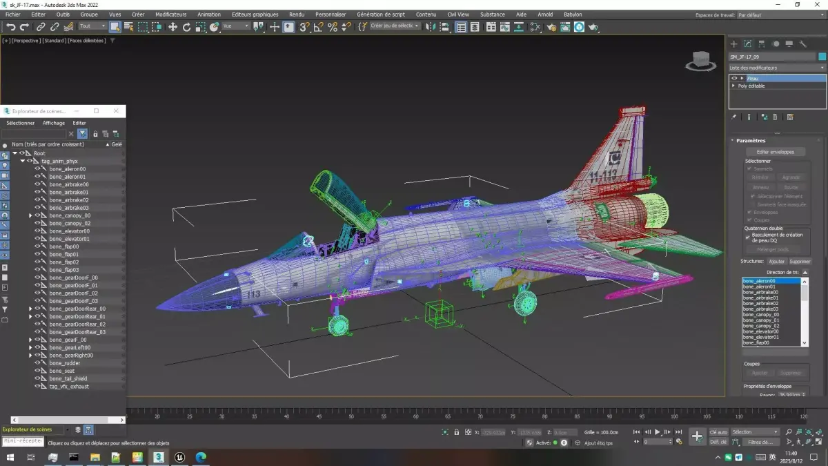Click the Unlink Selection broken-chain icon

click(x=54, y=27)
